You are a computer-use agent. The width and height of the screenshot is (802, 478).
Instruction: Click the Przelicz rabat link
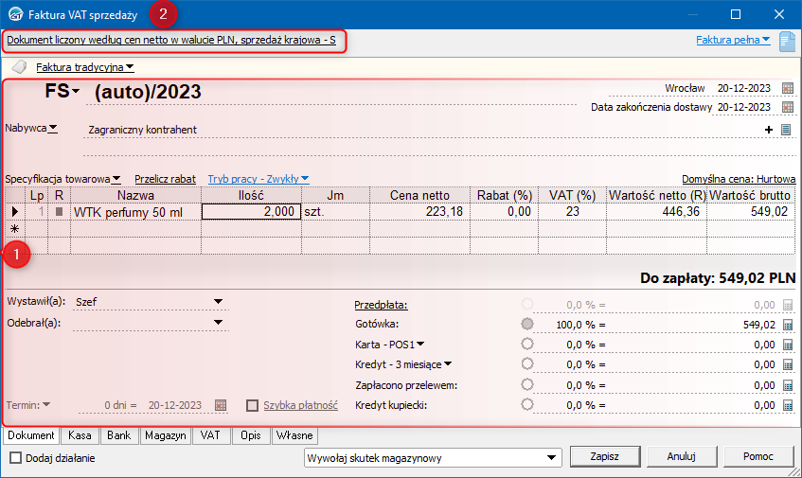point(165,178)
